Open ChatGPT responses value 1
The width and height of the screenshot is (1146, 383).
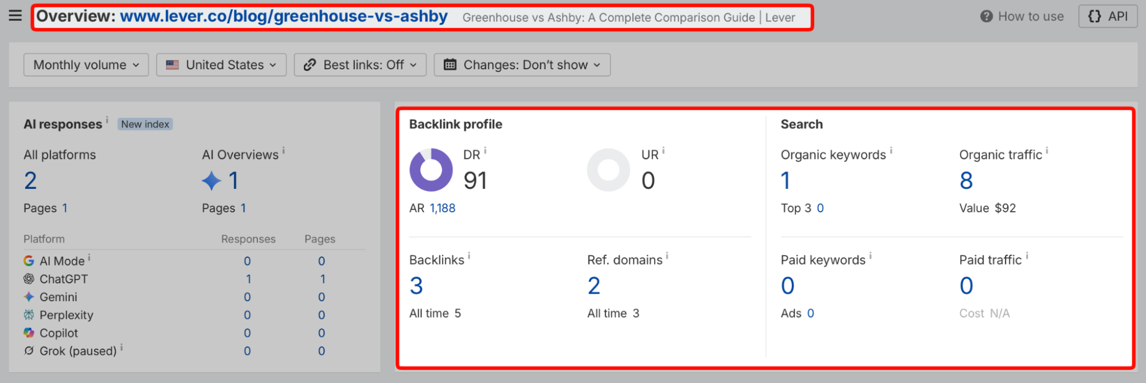[248, 279]
